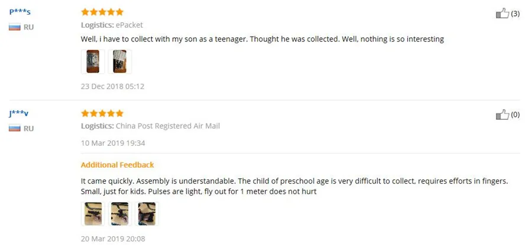532x245 pixels.
Task: Click the 23 Dec 2018 05:12 timestamp
Action: tap(113, 86)
